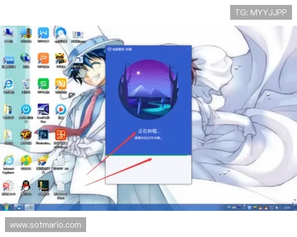Click the Windows Start button
This screenshot has height=237, width=297.
pyautogui.click(x=6, y=207)
